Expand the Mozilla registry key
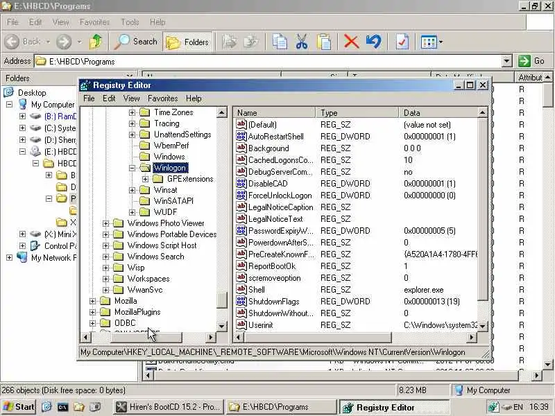Image resolution: width=555 pixels, height=416 pixels. (92, 301)
